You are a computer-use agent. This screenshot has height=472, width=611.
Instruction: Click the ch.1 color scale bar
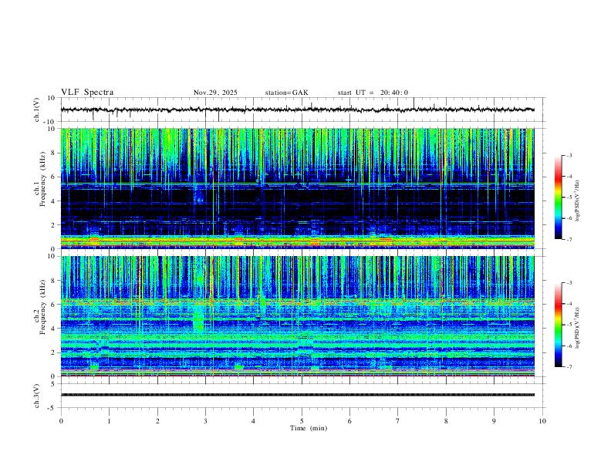point(559,197)
